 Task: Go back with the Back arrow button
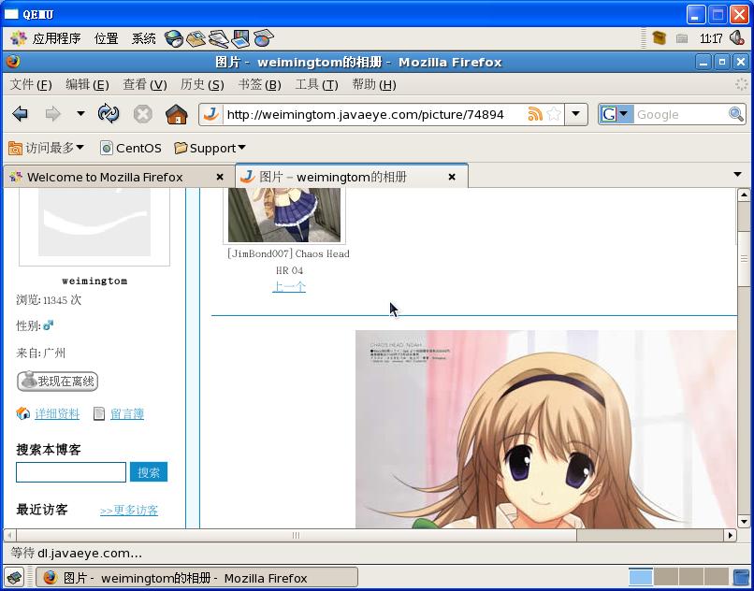click(21, 114)
